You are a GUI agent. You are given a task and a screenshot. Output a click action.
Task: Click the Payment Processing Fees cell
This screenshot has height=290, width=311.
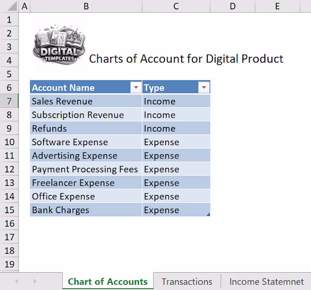[86, 169]
